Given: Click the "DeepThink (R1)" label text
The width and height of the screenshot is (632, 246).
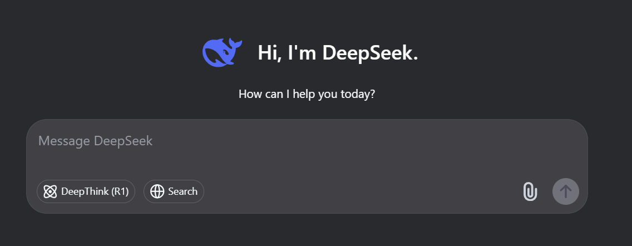Looking at the screenshot, I should [95, 191].
